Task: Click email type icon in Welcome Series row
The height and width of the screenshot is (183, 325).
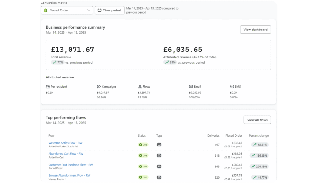Action: (159, 145)
